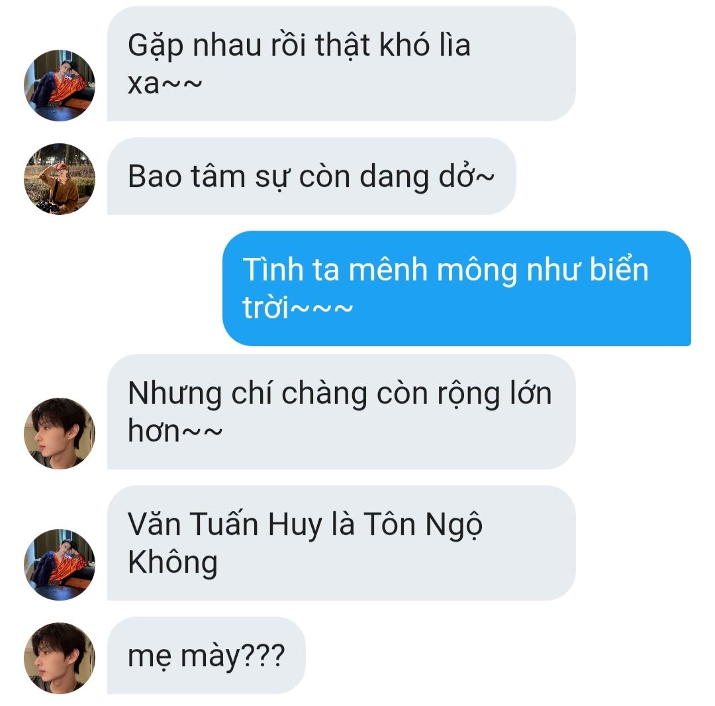Image resolution: width=715 pixels, height=706 pixels.
Task: Click the word 'Bao' in second message
Action: click(154, 176)
